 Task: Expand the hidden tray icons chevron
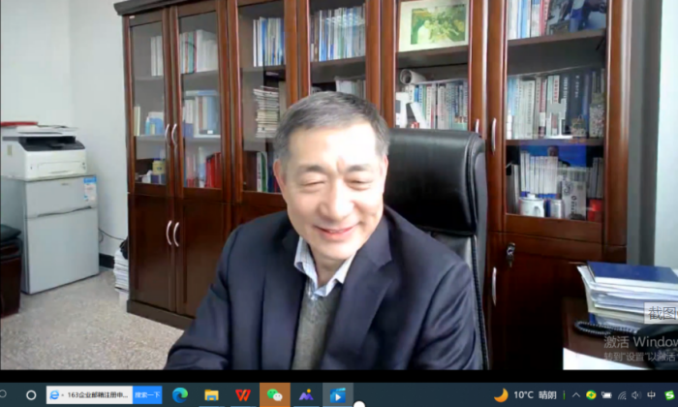[575, 395]
